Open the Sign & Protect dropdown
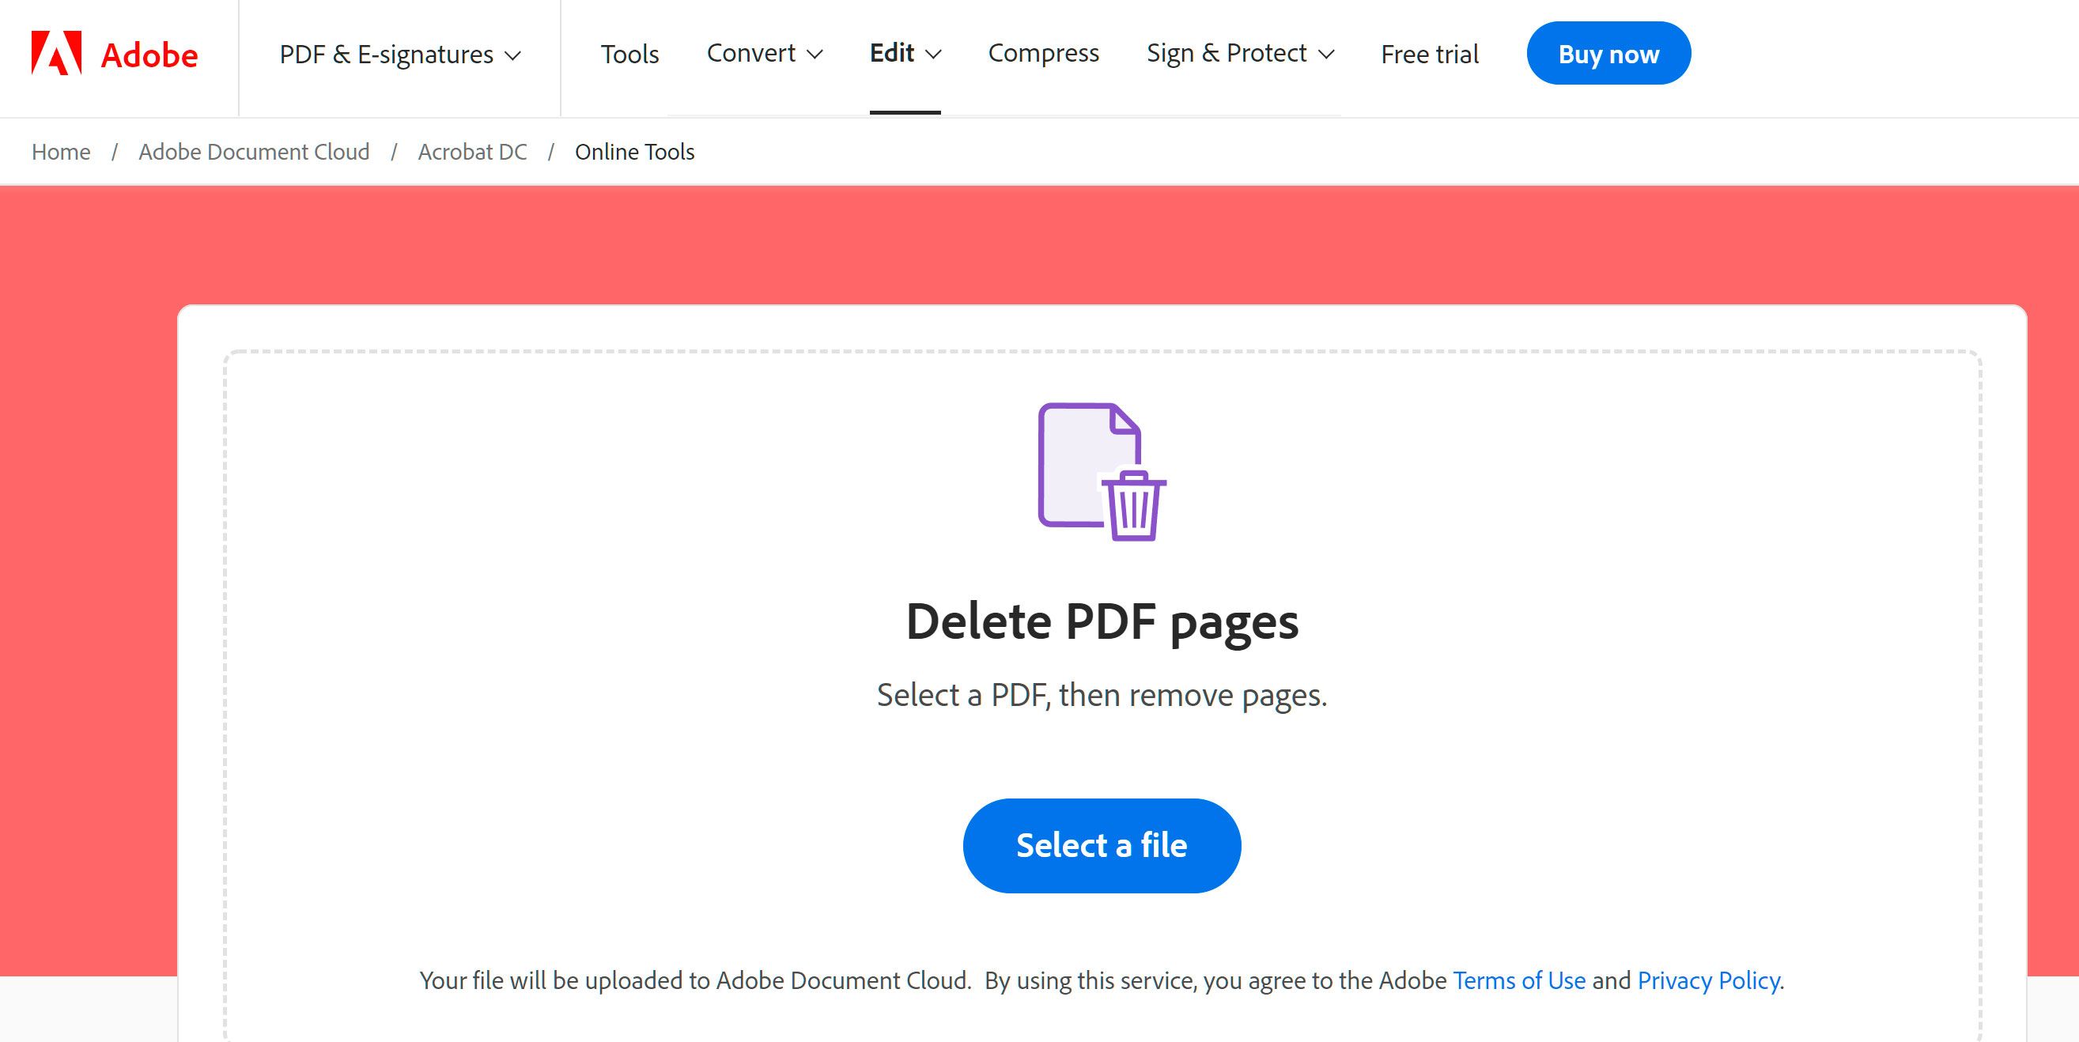The image size is (2079, 1042). point(1241,53)
